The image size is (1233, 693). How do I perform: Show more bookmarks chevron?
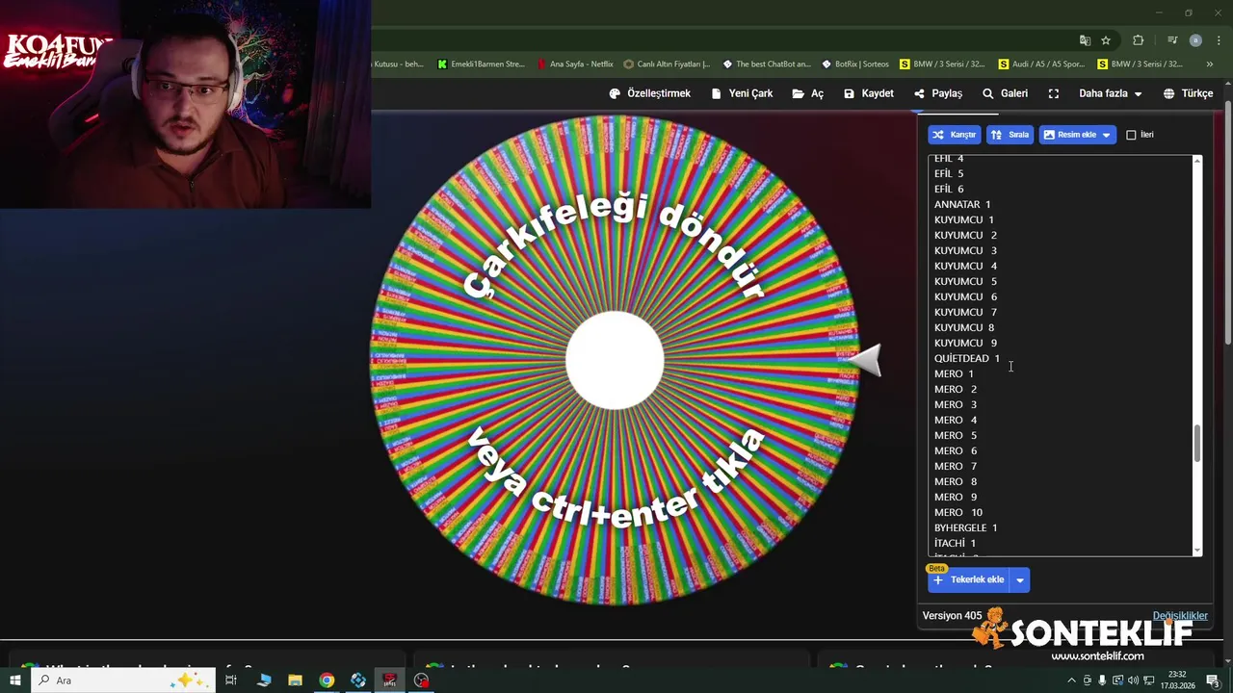coord(1210,64)
